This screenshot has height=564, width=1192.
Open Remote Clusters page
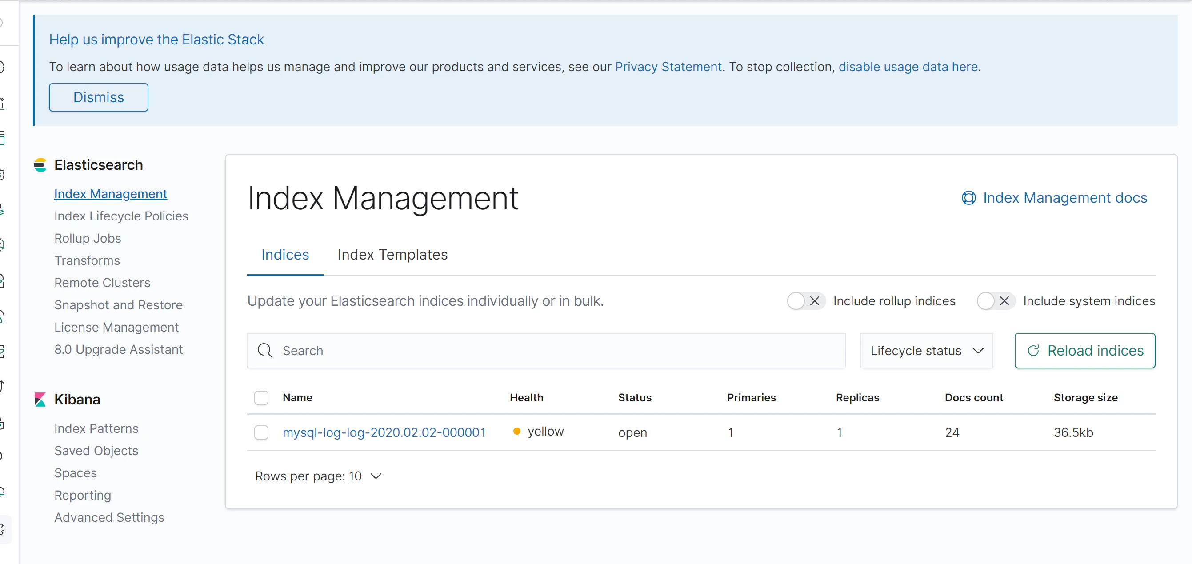(102, 283)
